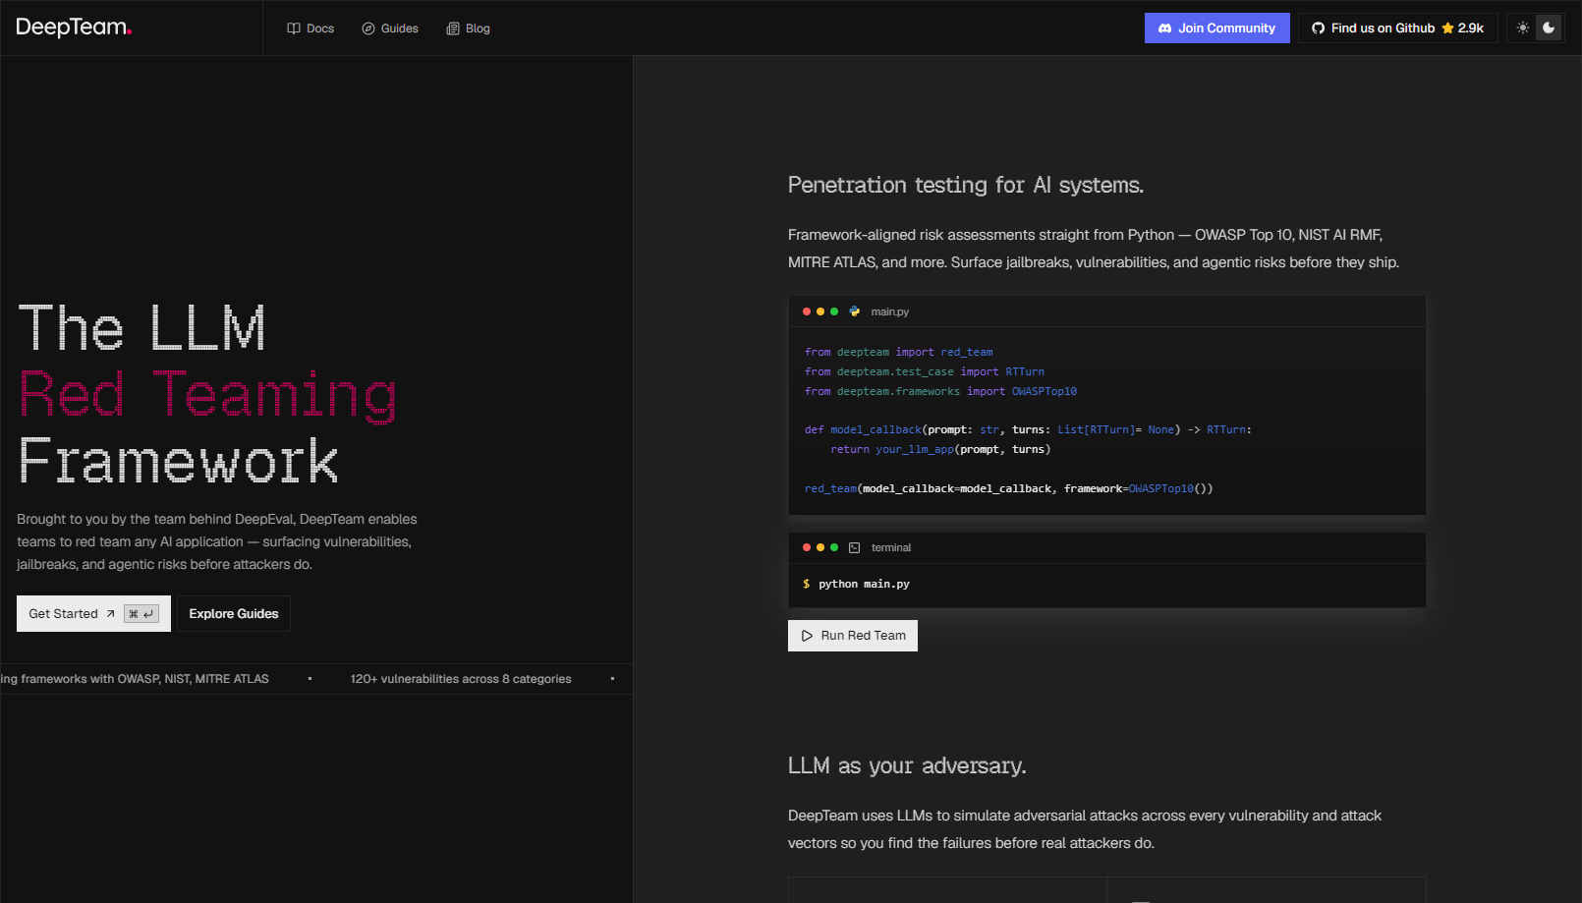The width and height of the screenshot is (1582, 903).
Task: Click the 'from deepteam import red_team' line
Action: (x=898, y=352)
